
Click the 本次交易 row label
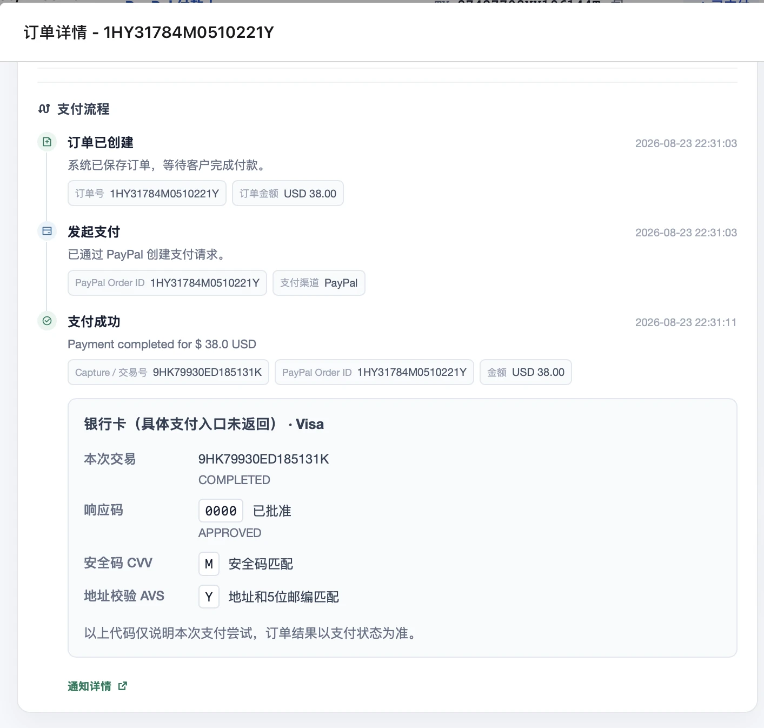[110, 459]
